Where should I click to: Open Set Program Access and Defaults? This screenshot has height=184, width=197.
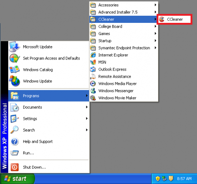48,58
